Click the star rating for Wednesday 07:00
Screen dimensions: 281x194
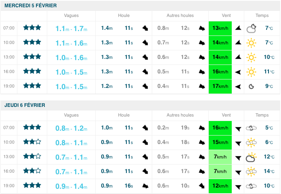32,28
